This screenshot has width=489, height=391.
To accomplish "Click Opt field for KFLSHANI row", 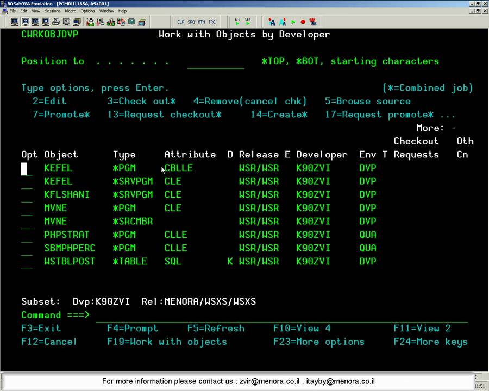I will (27, 195).
